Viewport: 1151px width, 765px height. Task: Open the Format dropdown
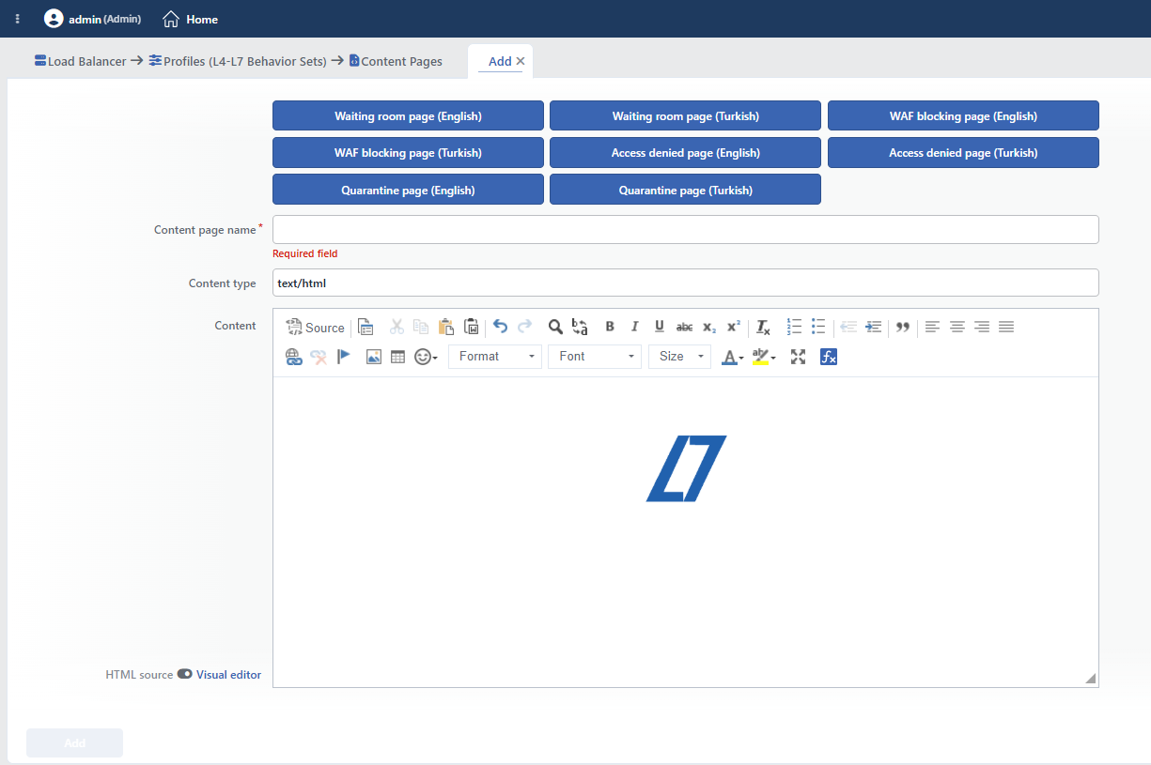point(495,357)
